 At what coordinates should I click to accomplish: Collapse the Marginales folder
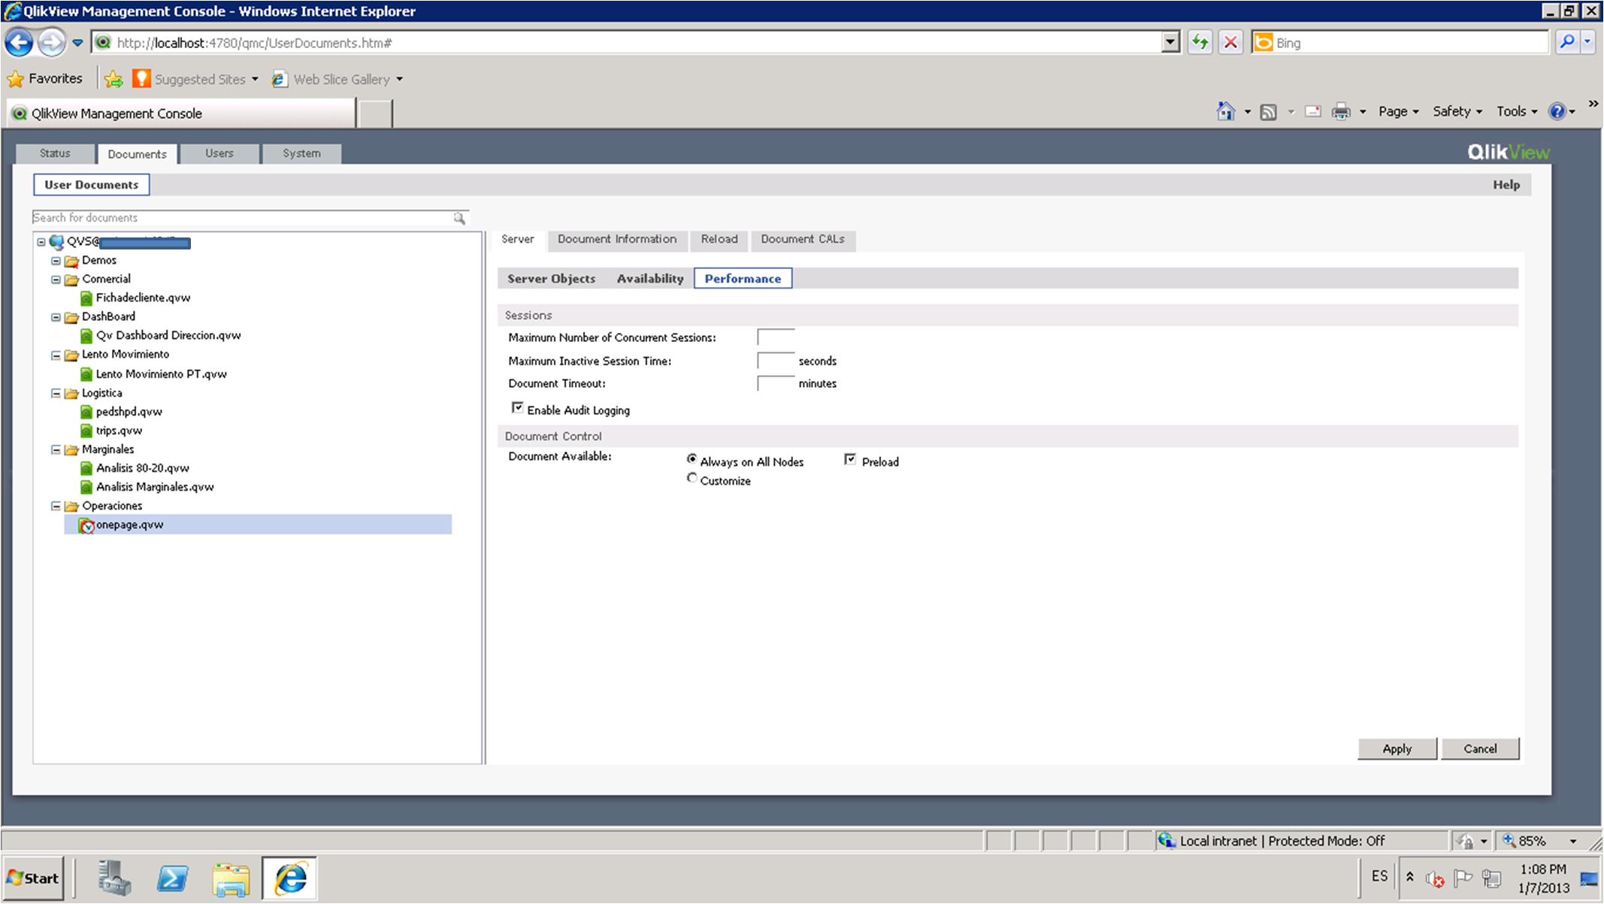point(56,449)
